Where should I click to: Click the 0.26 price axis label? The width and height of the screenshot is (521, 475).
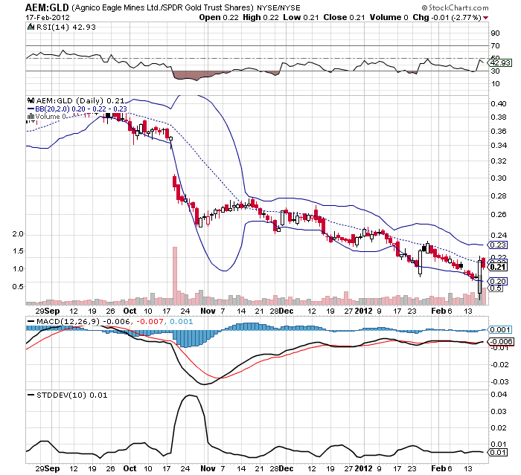[x=499, y=215]
